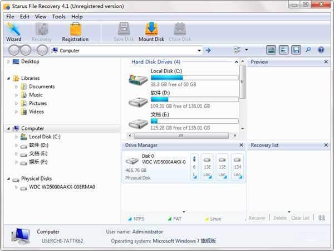The height and width of the screenshot is (251, 334).
Task: Click the vertical scrollbar of drives list
Action: [242, 82]
